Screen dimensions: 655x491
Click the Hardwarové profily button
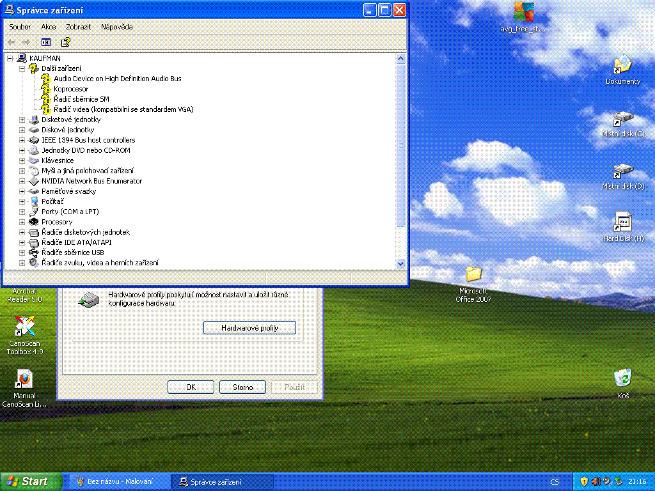(x=249, y=327)
